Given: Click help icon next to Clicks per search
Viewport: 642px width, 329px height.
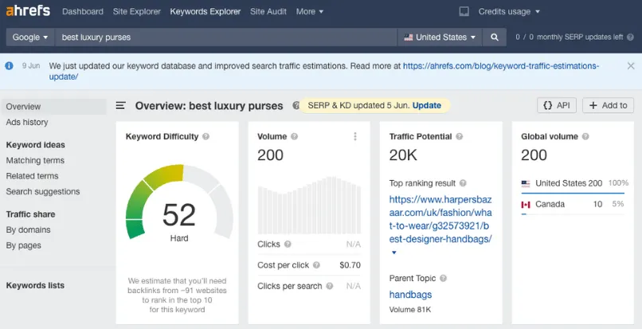Looking at the screenshot, I should click(x=330, y=286).
